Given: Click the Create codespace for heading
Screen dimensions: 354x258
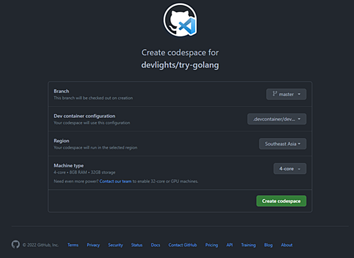Looking at the screenshot, I should coord(180,53).
